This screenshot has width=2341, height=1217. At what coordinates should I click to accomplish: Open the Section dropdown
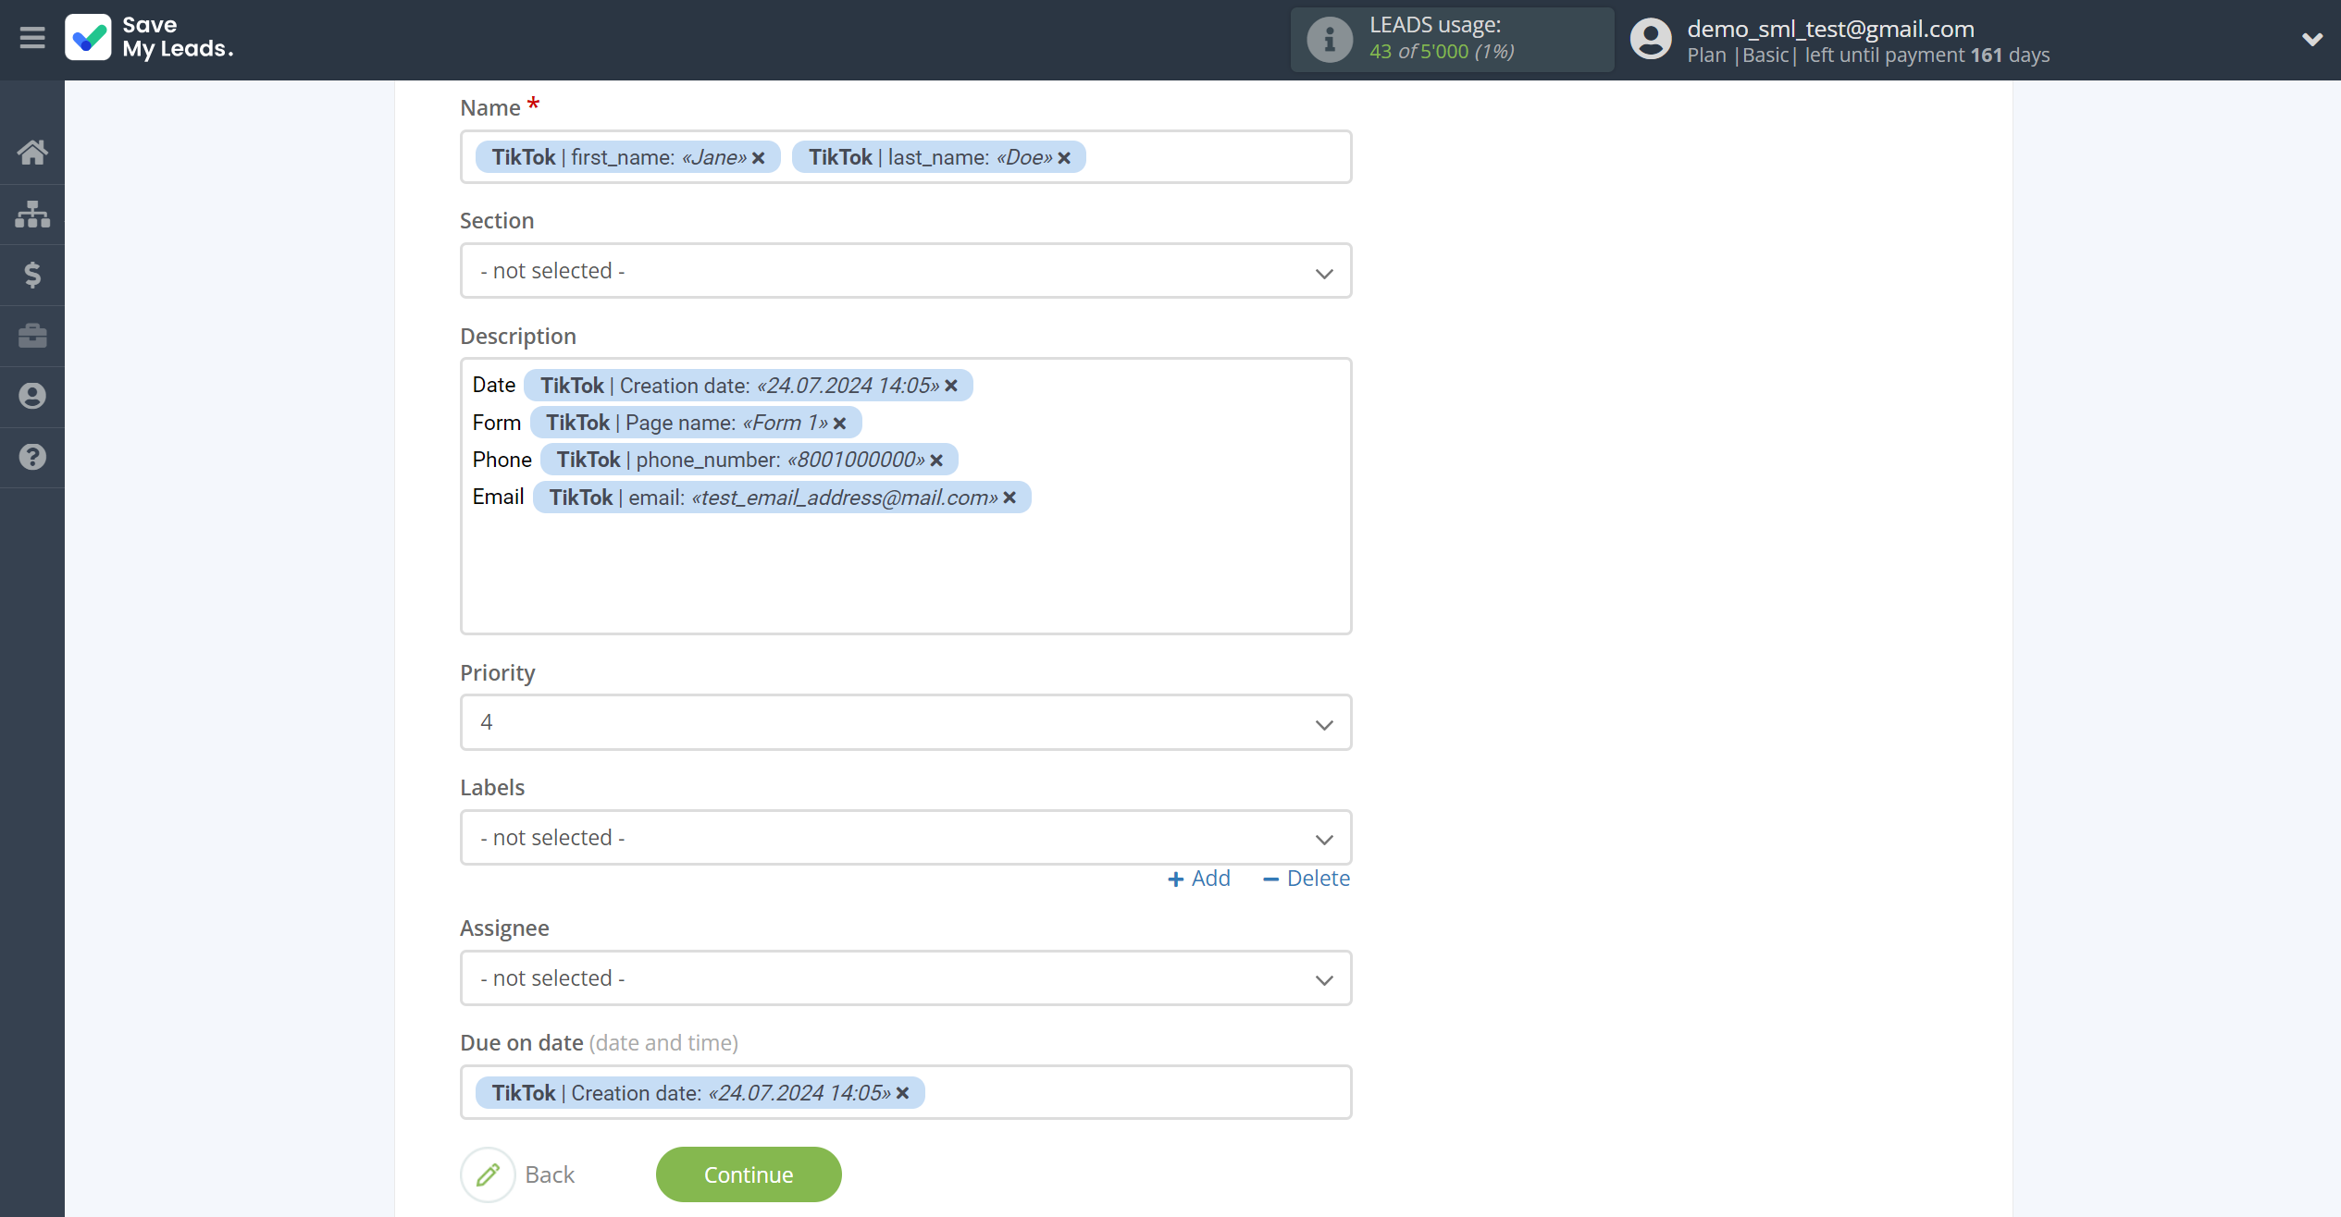(906, 271)
